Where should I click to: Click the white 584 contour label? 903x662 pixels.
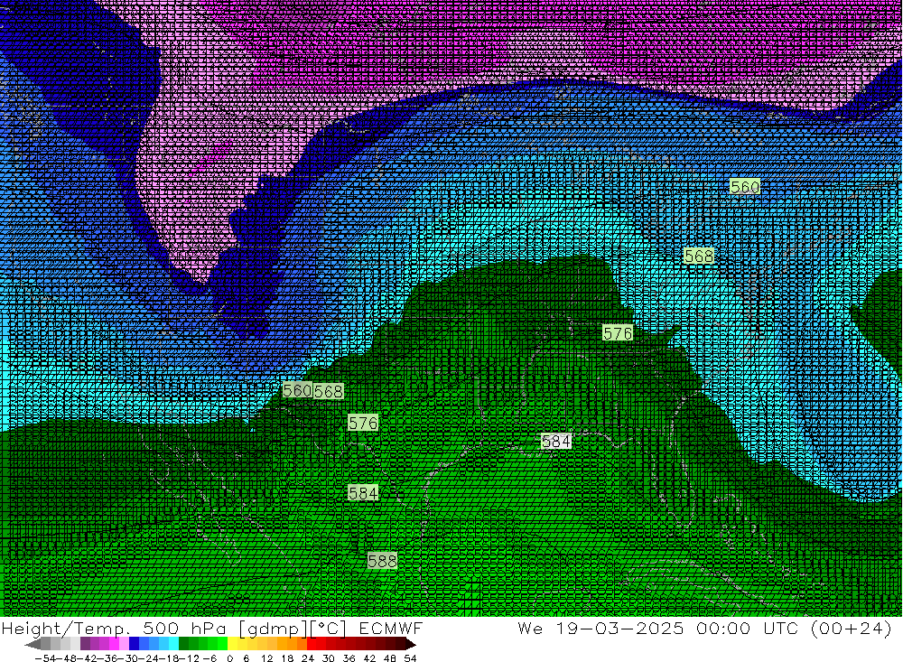tap(555, 442)
